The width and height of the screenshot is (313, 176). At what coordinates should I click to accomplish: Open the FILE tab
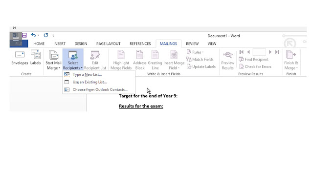coord(19,44)
